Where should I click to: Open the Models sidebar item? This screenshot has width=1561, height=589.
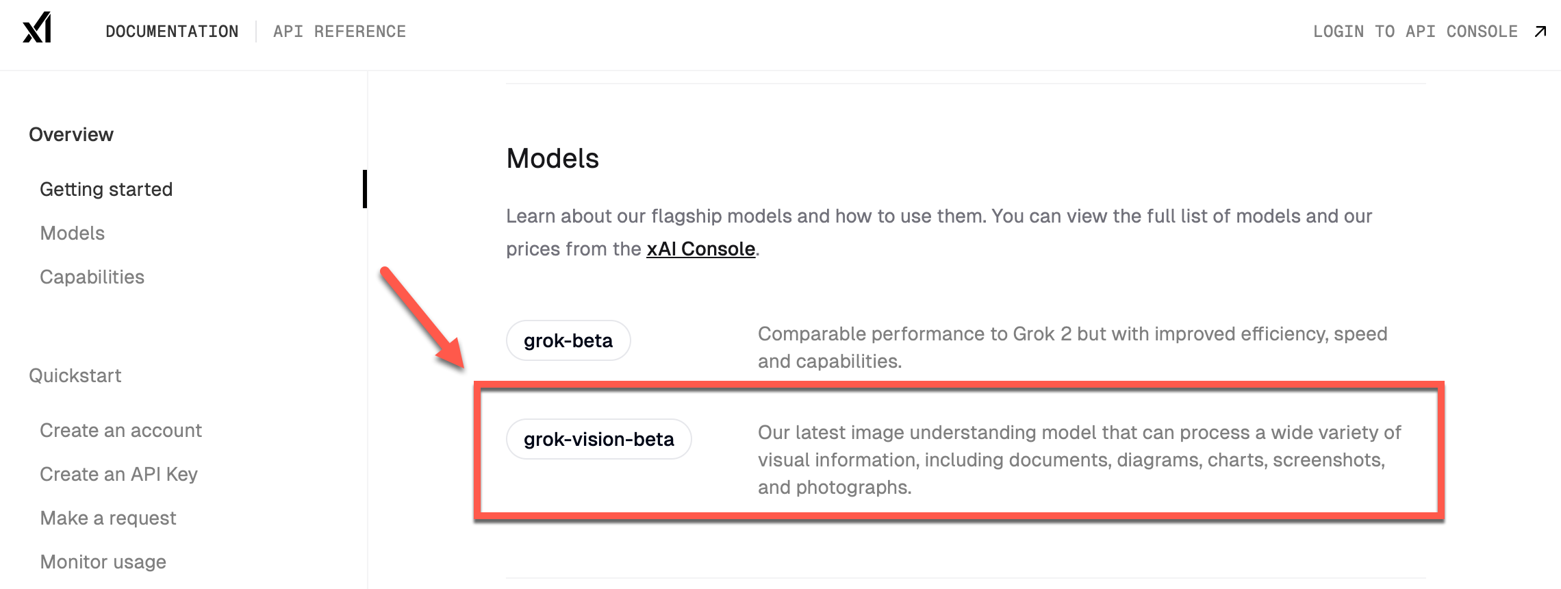[x=73, y=233]
